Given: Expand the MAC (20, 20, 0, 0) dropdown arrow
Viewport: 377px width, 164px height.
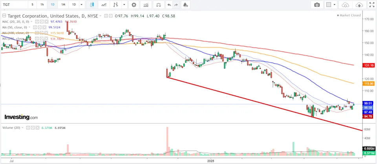Looking at the screenshot, I should click(31, 22).
